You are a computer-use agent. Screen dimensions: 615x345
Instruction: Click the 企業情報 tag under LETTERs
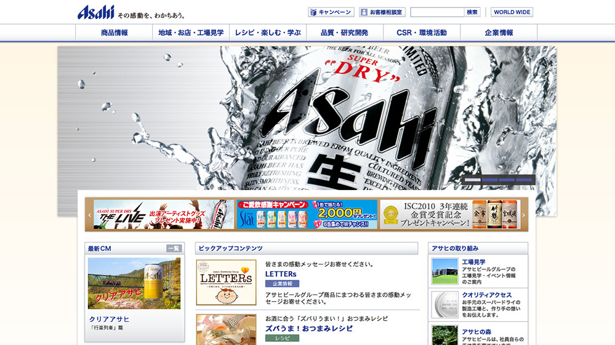click(x=282, y=284)
